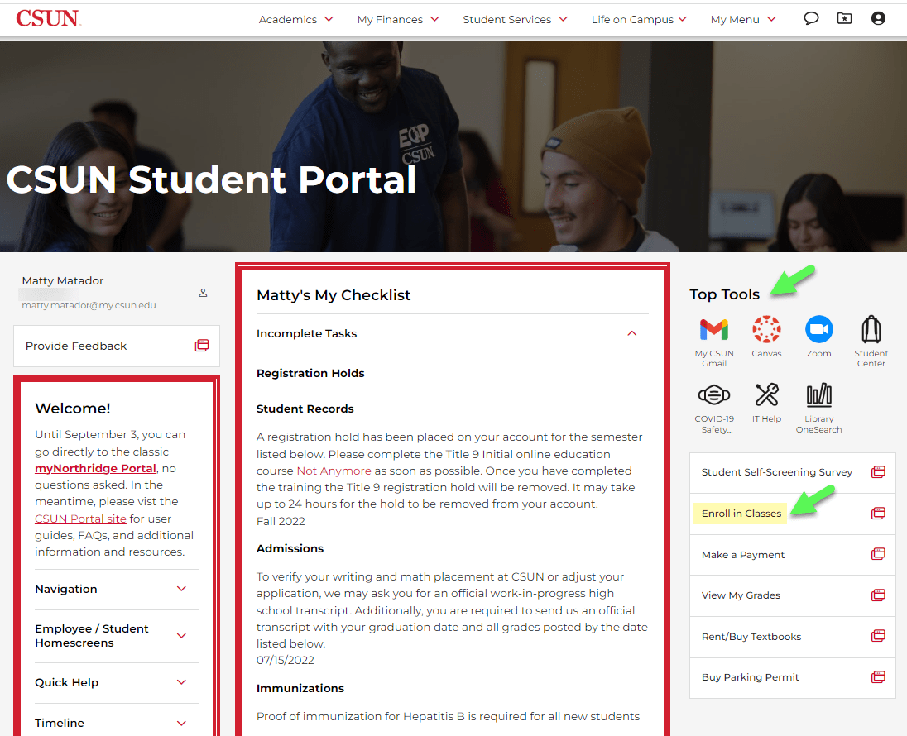The width and height of the screenshot is (907, 736).
Task: Click the window icon on Make a Payment row
Action: click(x=878, y=554)
